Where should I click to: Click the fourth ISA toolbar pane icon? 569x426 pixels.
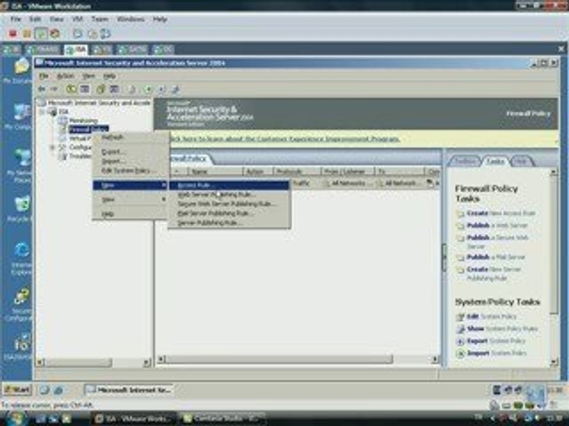114,89
